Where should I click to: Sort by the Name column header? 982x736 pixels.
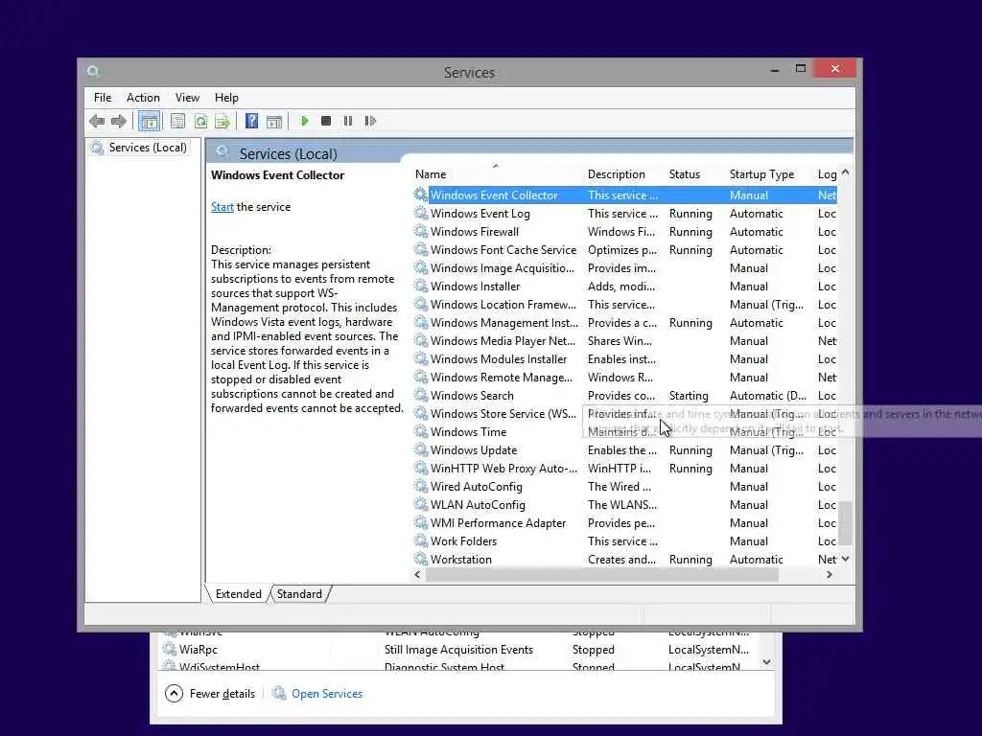(496, 174)
